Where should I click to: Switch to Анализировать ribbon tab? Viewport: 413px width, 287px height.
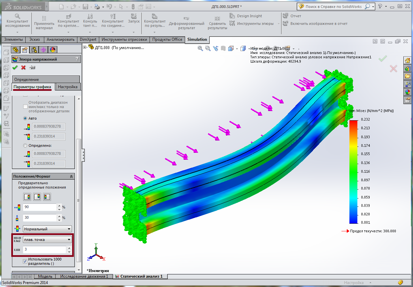point(61,39)
